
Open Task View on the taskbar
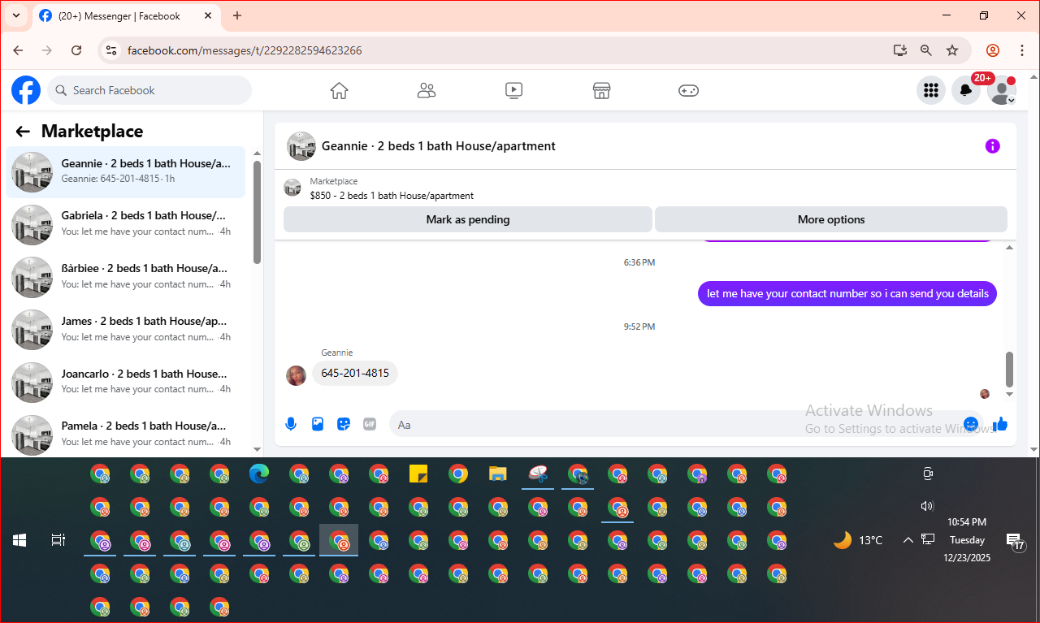(x=58, y=539)
